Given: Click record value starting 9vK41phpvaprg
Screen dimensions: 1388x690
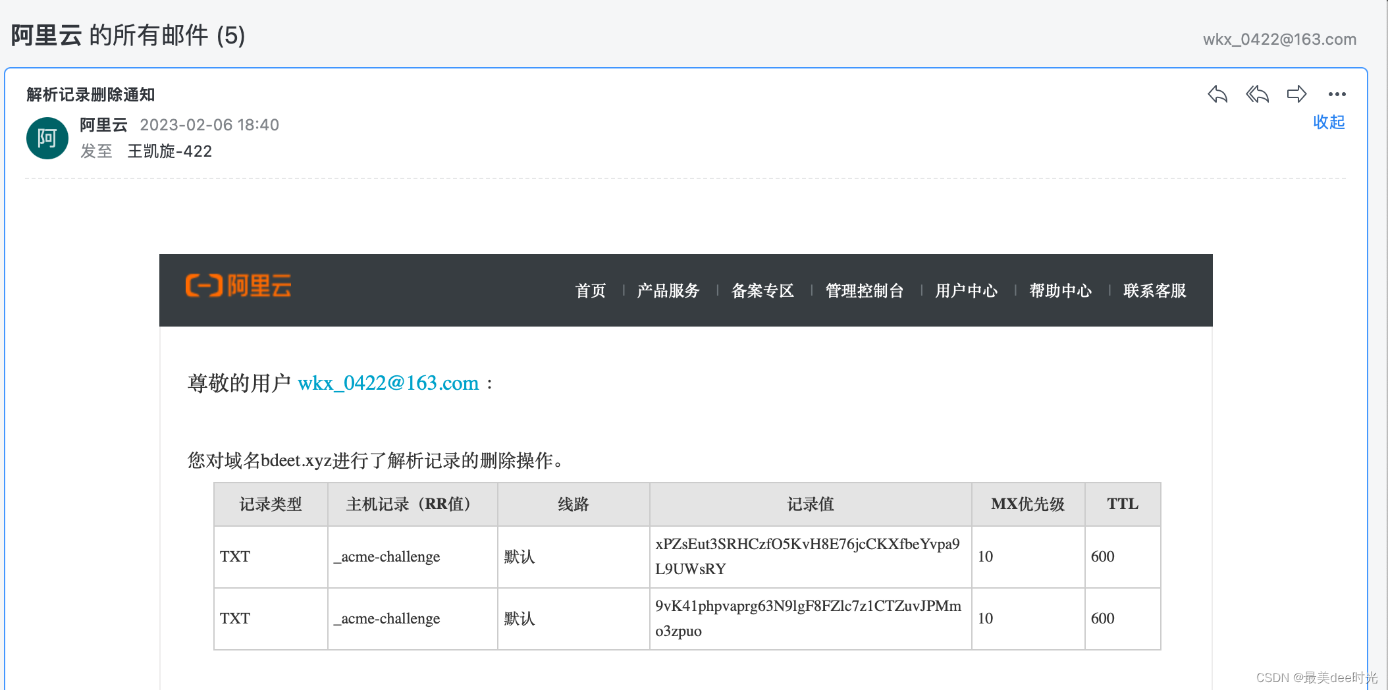Looking at the screenshot, I should (x=809, y=618).
